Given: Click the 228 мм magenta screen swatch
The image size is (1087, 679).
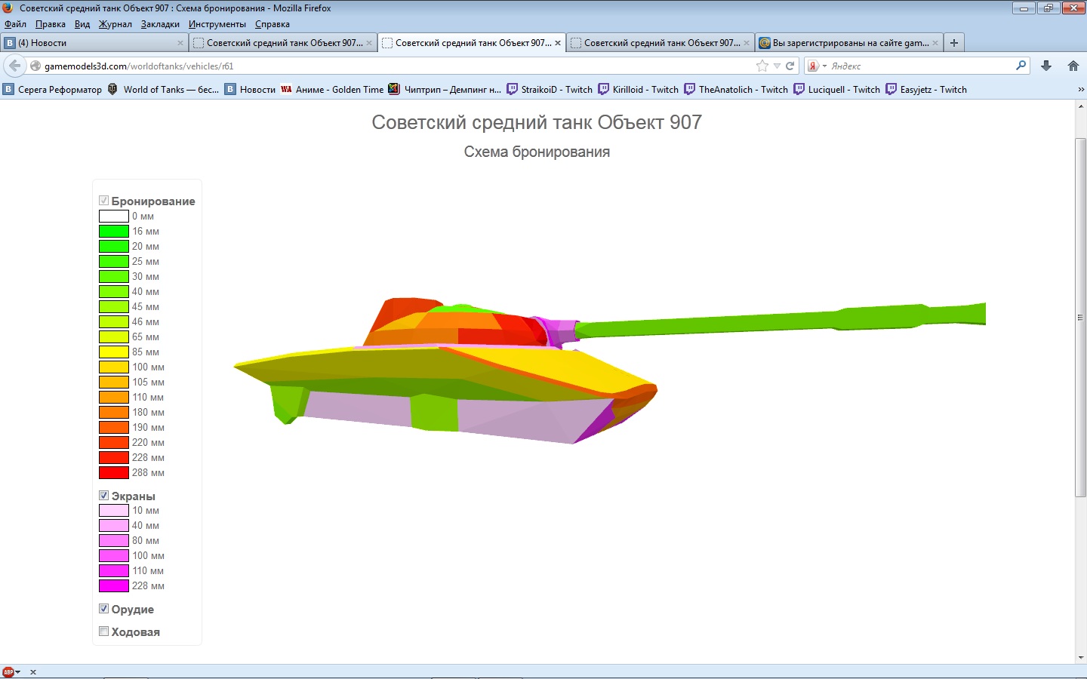Looking at the screenshot, I should pos(114,586).
